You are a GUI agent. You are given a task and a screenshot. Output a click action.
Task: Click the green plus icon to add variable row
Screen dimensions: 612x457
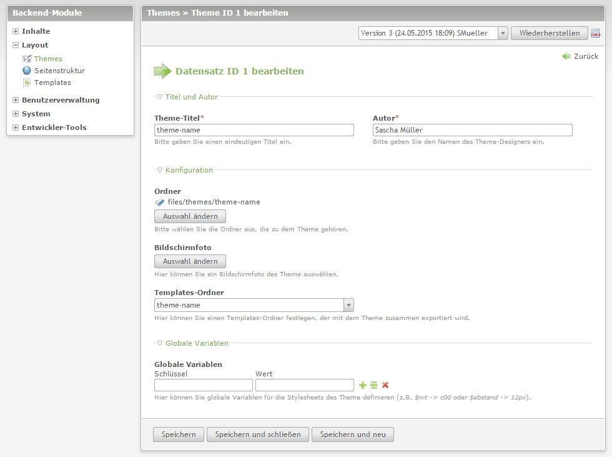363,385
